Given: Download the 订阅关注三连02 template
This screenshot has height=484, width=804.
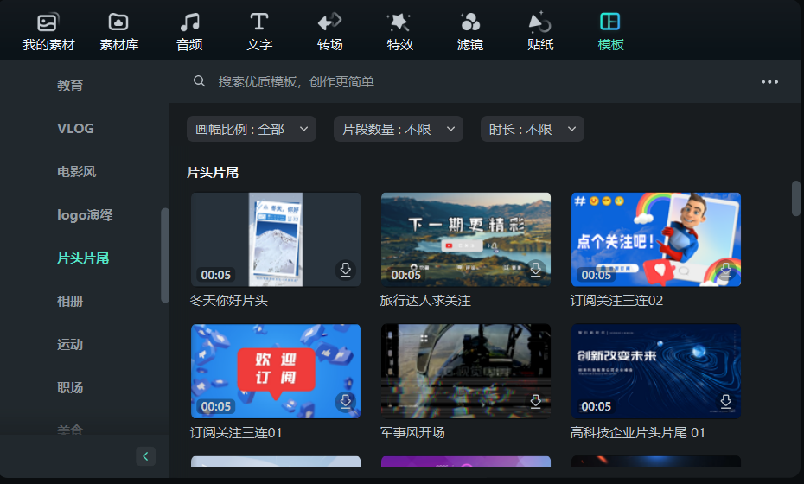Looking at the screenshot, I should click(x=725, y=270).
